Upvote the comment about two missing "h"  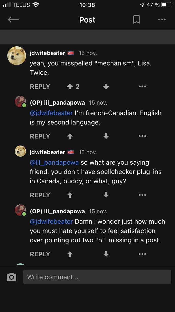coord(70,254)
